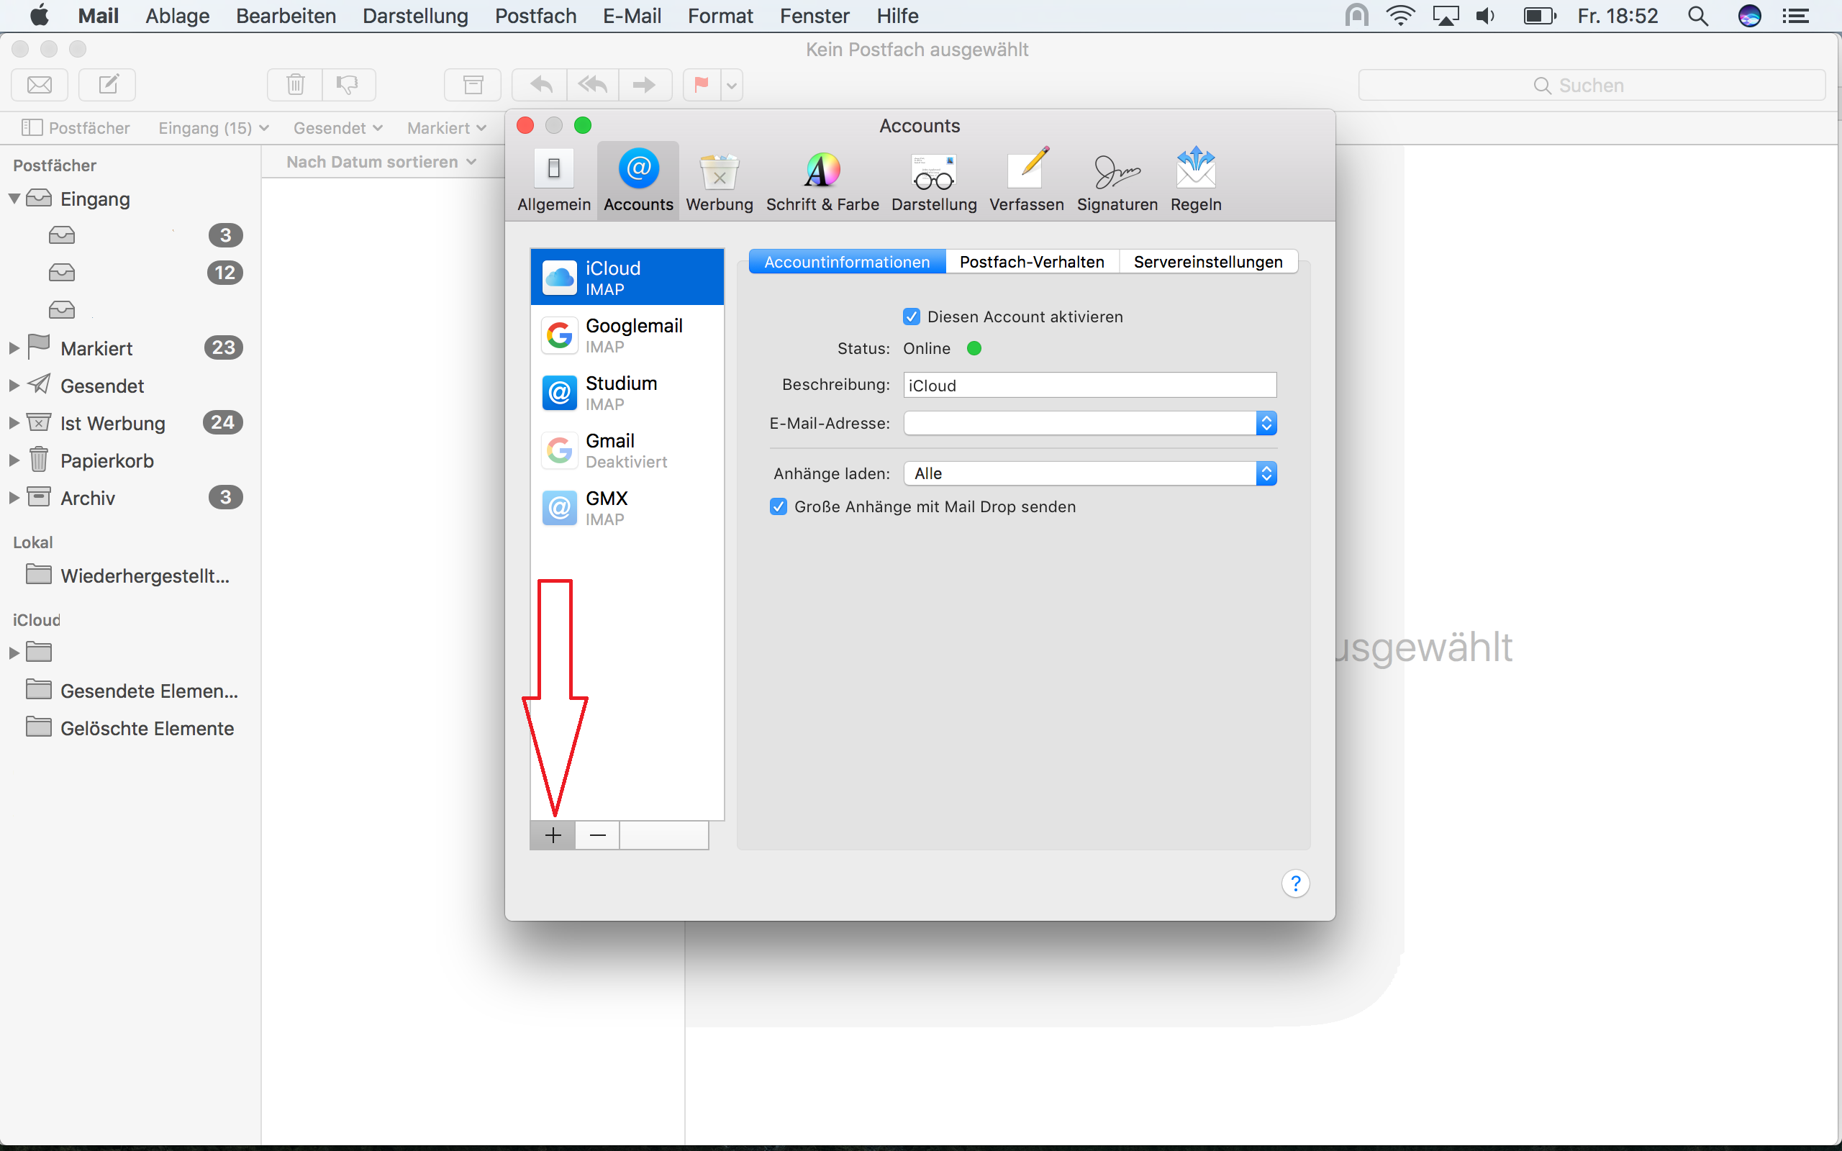1842x1151 pixels.
Task: Toggle Große Anhänge mit Mail Drop senden
Action: [778, 507]
